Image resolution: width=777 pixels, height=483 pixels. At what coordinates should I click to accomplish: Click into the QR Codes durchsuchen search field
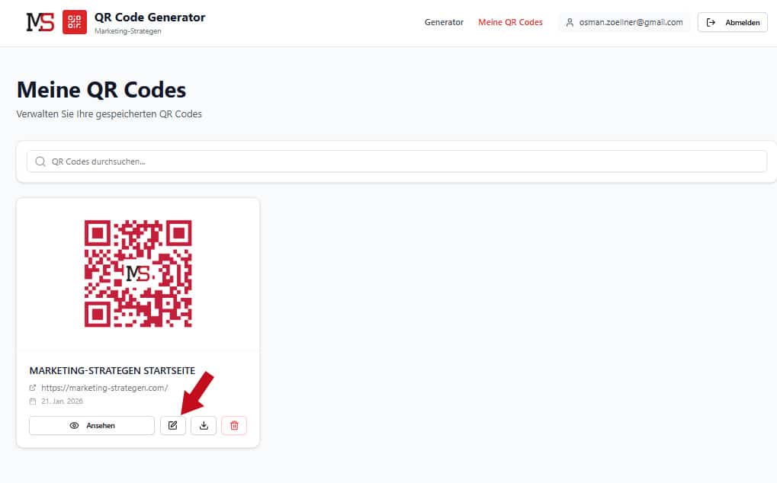tap(229, 161)
